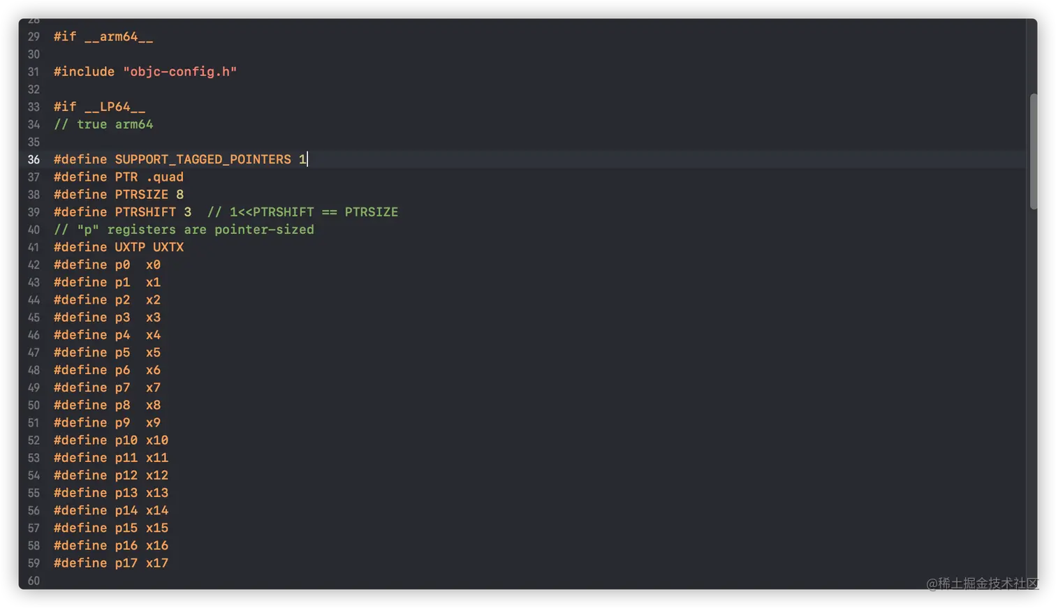Click the x17 register on the last define

pyautogui.click(x=157, y=563)
